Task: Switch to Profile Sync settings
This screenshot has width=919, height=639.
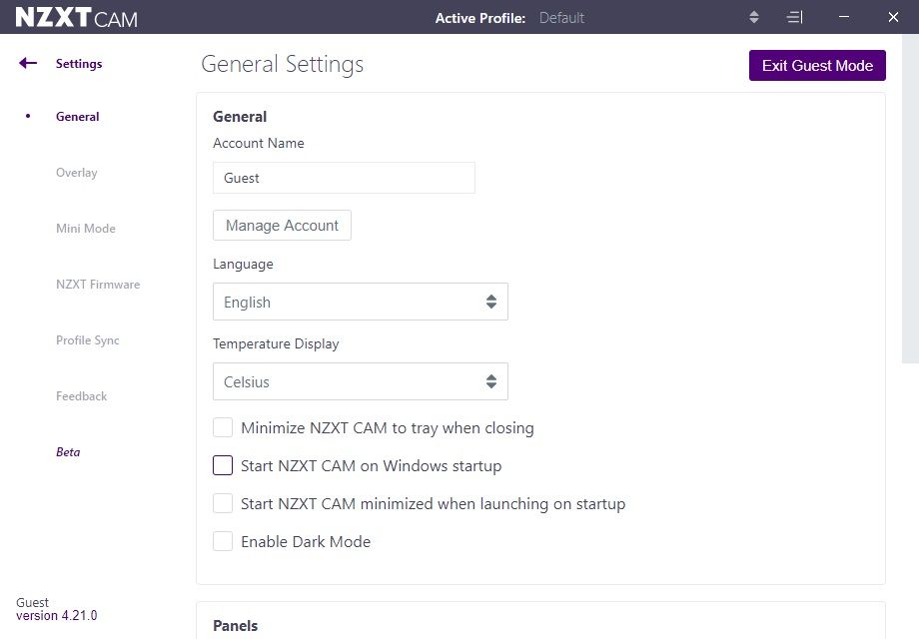Action: point(87,340)
